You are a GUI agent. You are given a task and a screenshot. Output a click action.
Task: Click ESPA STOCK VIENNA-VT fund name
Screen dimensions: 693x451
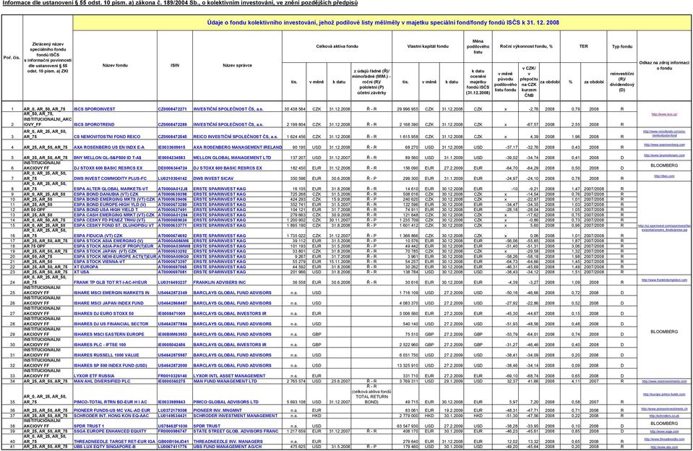(x=99, y=262)
